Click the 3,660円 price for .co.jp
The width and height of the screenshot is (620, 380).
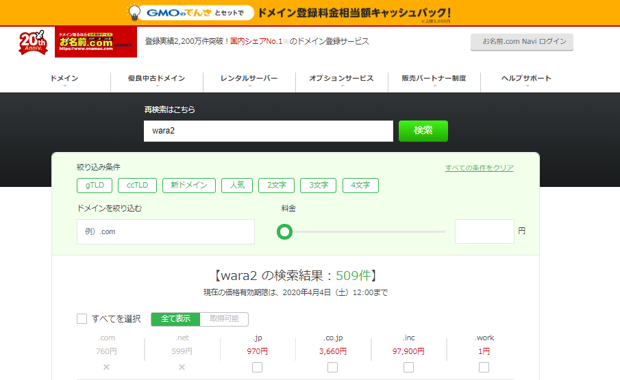pos(333,351)
